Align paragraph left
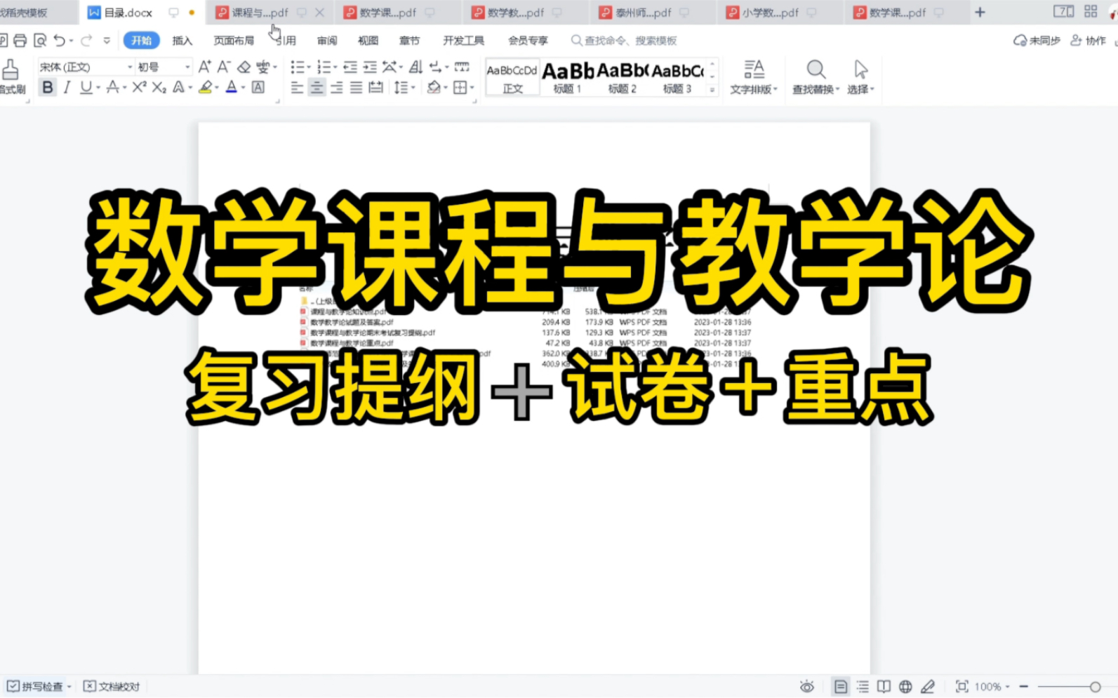Screen dimensions: 1118x698 (x=298, y=88)
